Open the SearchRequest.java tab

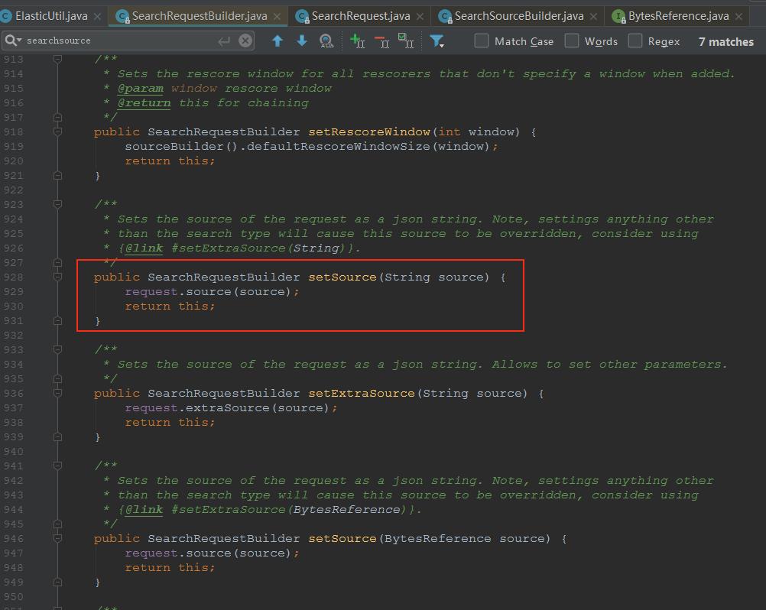point(361,16)
